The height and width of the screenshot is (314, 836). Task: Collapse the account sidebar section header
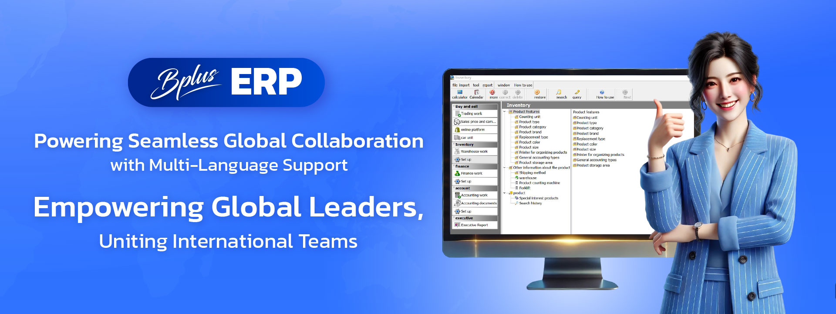click(x=475, y=188)
